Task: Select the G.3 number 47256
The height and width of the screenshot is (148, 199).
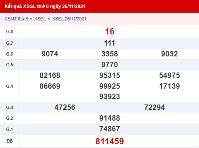Action: pos(65,107)
